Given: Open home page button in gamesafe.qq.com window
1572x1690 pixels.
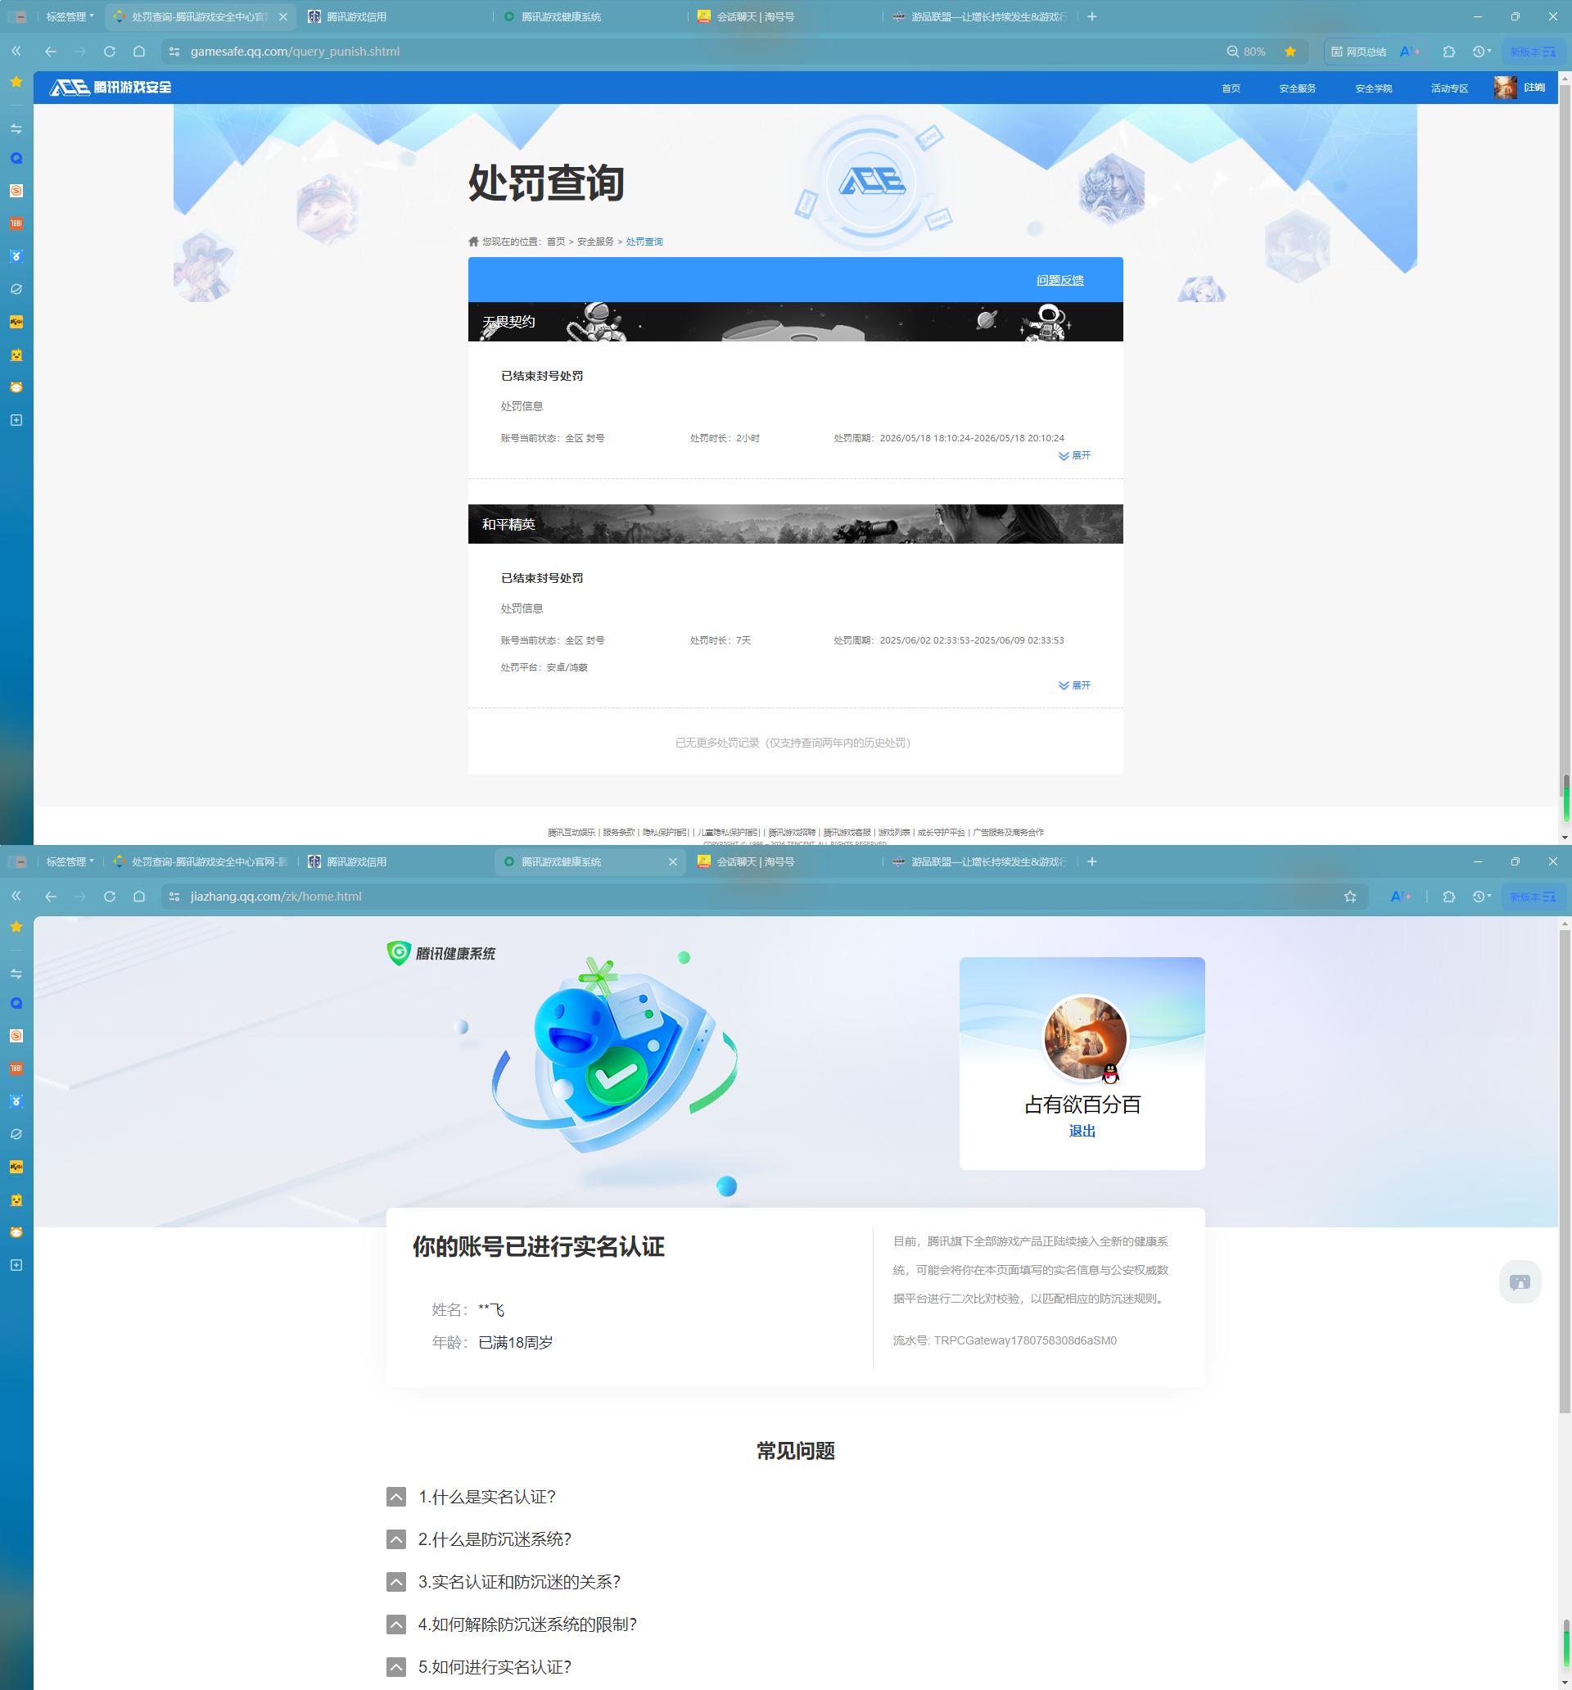Looking at the screenshot, I should point(139,52).
